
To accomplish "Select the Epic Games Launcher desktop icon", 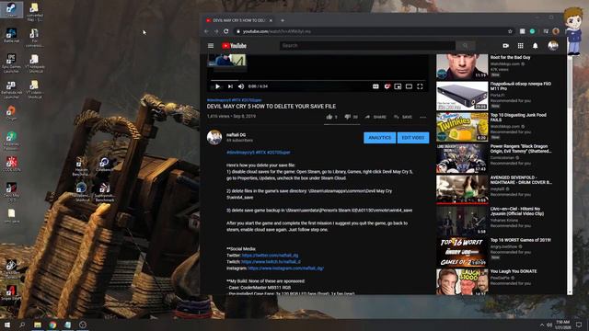I will pos(11,63).
